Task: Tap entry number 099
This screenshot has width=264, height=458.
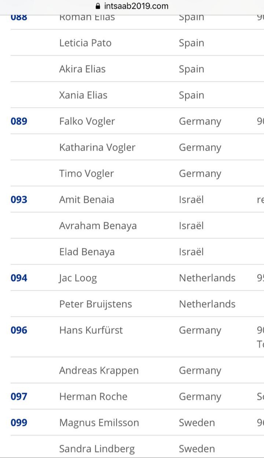Action: [x=19, y=423]
